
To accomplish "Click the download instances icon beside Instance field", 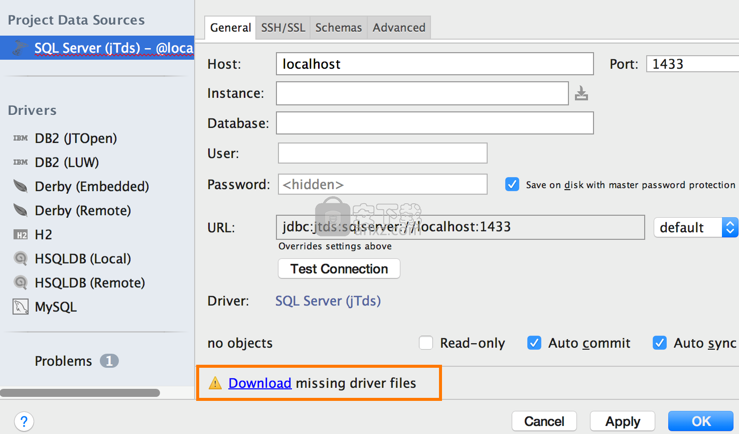I will point(581,93).
